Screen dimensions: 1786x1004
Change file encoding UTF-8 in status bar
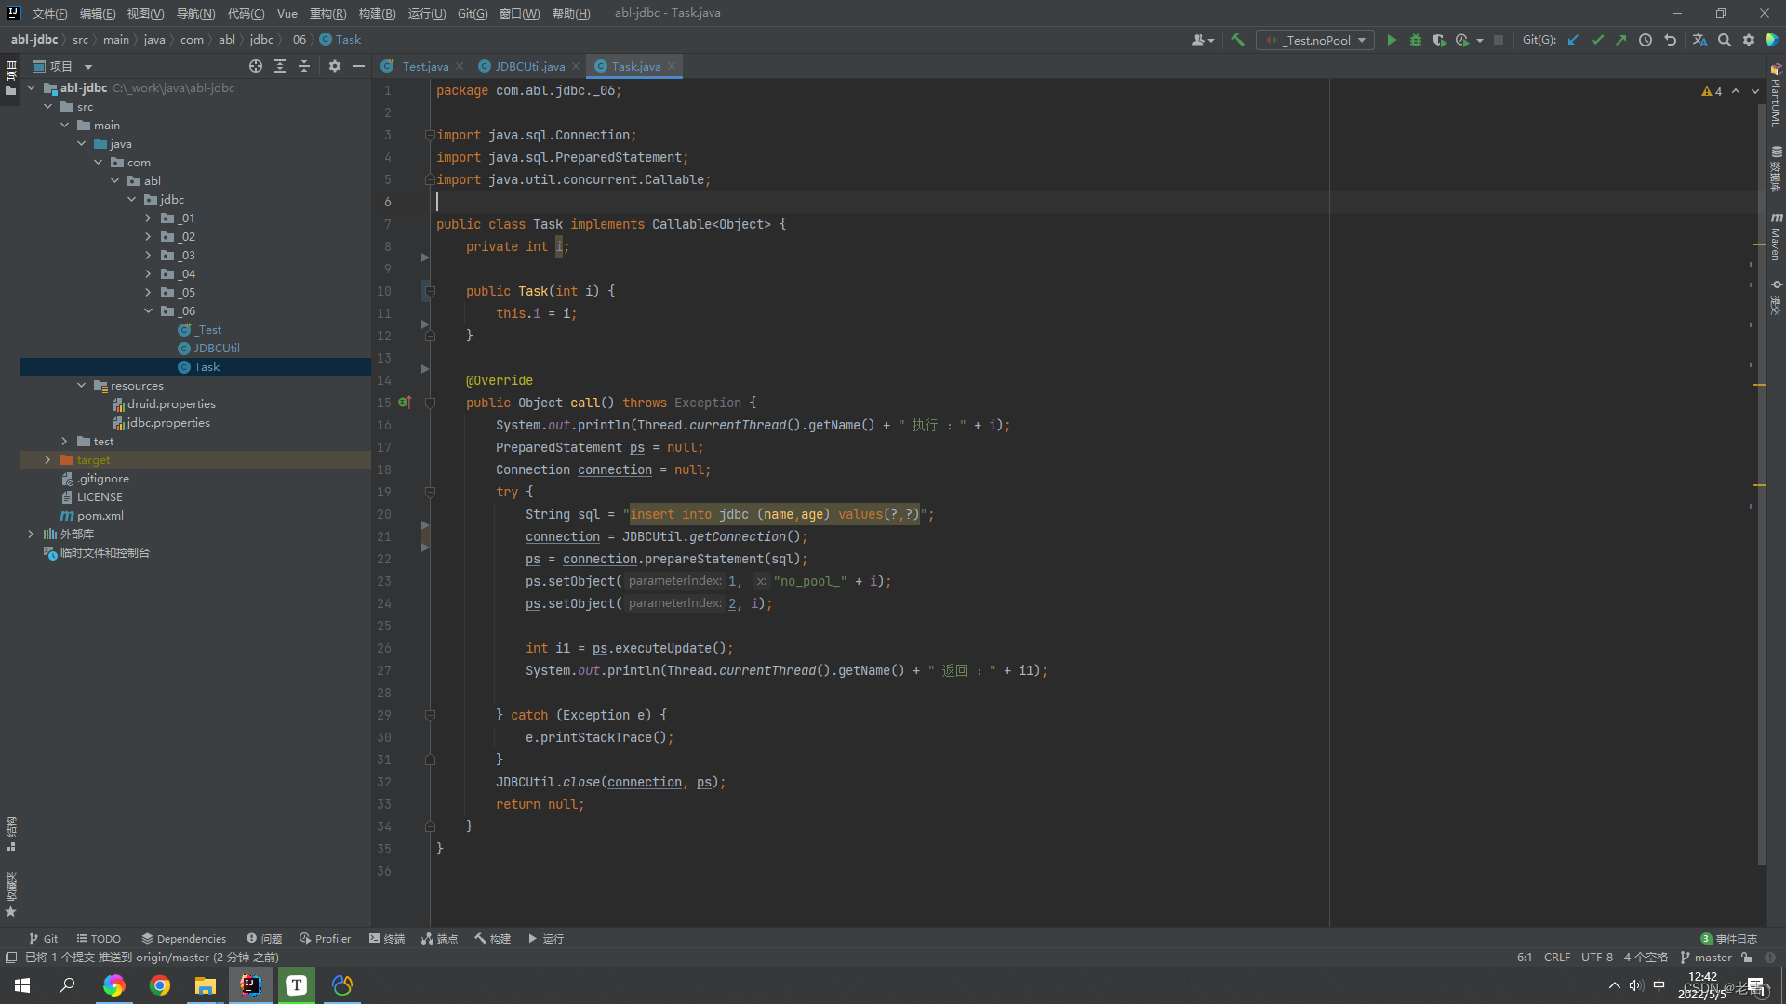[1596, 957]
